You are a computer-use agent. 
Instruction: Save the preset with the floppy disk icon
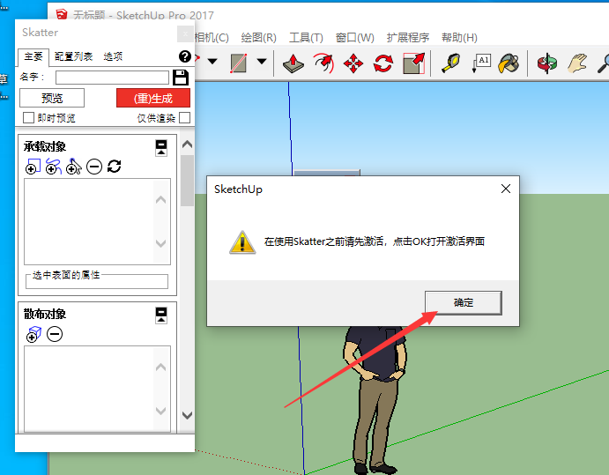click(x=181, y=78)
